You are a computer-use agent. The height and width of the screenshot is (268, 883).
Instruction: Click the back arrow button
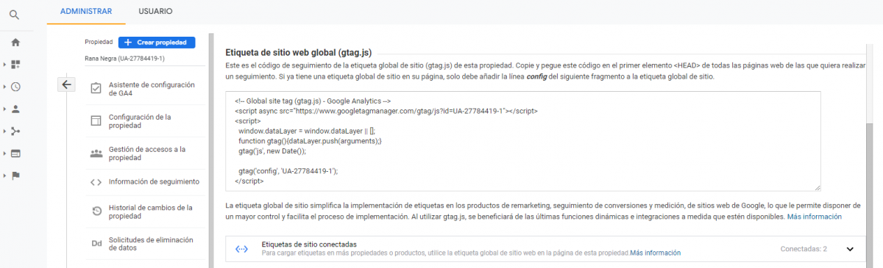click(x=66, y=84)
